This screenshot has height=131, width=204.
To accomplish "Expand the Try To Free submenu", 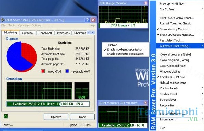I will 180,9.
